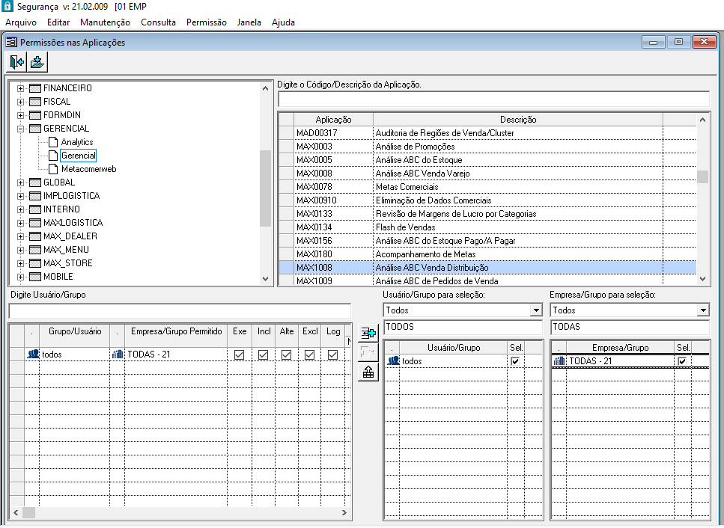724x528 pixels.
Task: Select row MAD00317 Auditoria de Regiões
Action: [x=487, y=133]
